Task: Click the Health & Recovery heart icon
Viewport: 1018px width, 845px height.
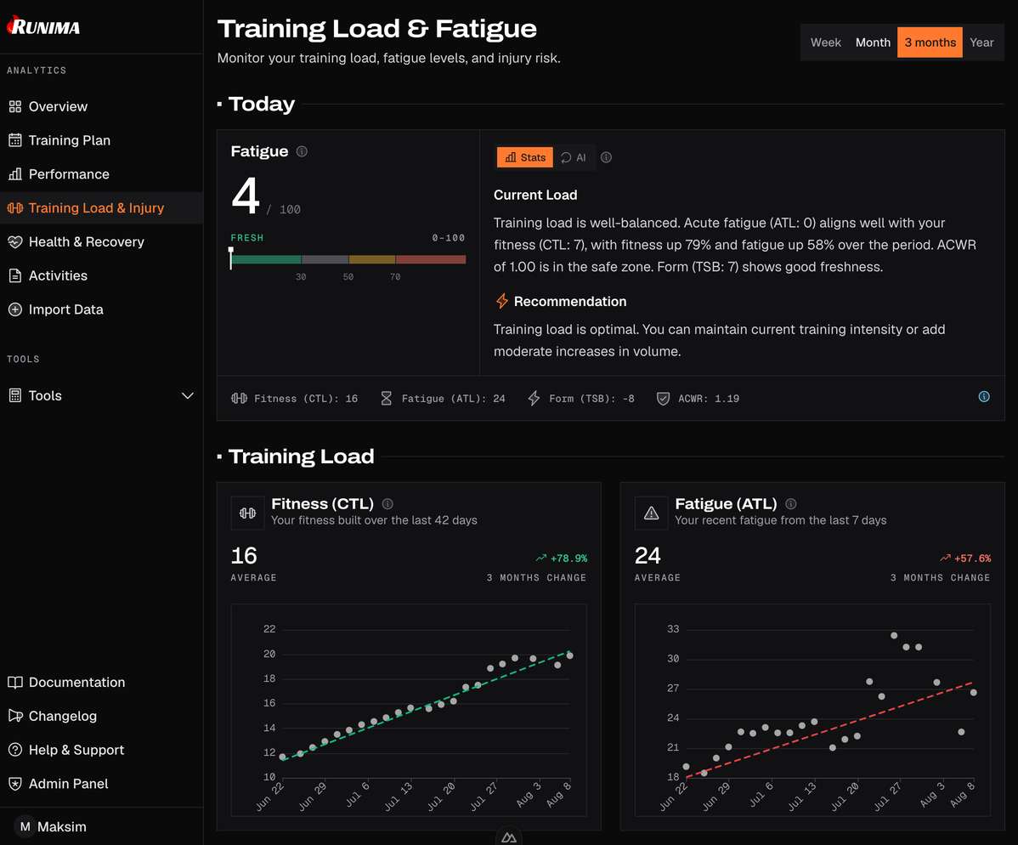Action: pos(15,241)
